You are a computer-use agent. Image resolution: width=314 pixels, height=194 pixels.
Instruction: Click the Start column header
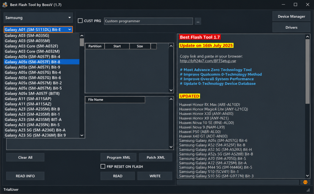[x=117, y=46]
